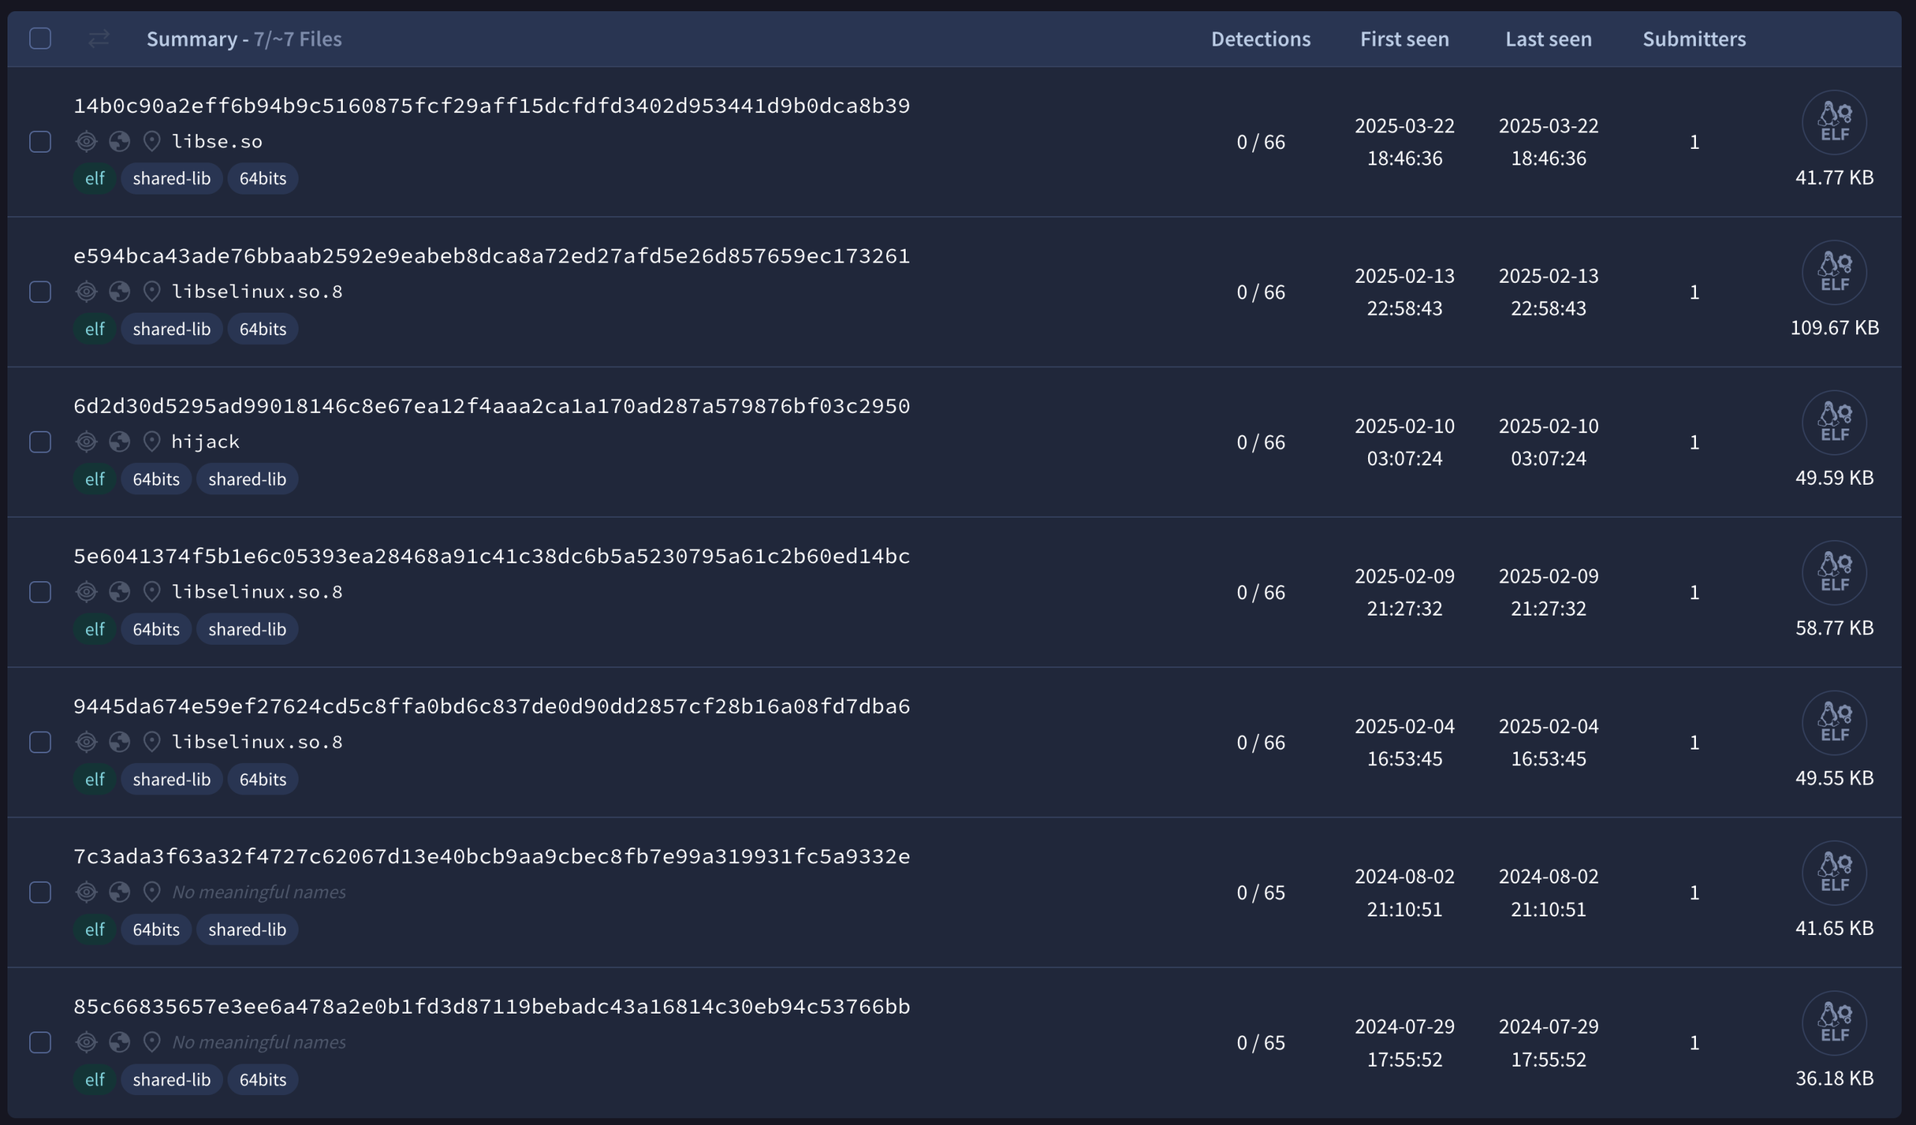Image resolution: width=1916 pixels, height=1125 pixels.
Task: Click the map pin icon on the last file row
Action: 152,1042
